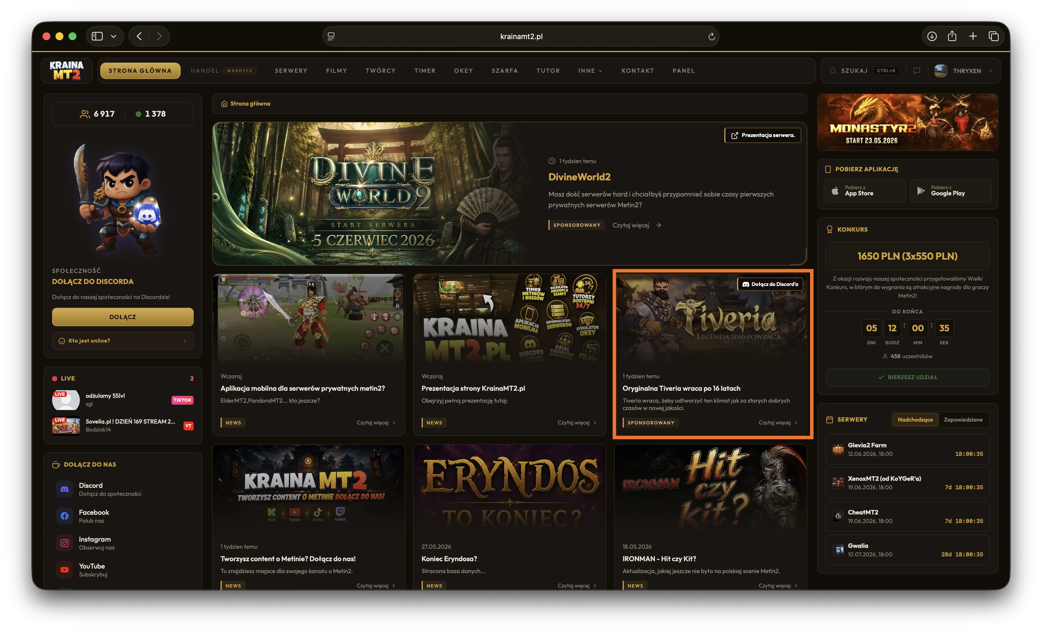Read more on Prezentacja strony KrainaMT2.pl
1042x632 pixels.
(x=577, y=422)
